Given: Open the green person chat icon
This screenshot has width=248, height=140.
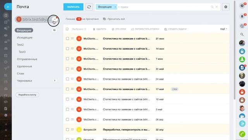Looking at the screenshot, I should tap(242, 59).
